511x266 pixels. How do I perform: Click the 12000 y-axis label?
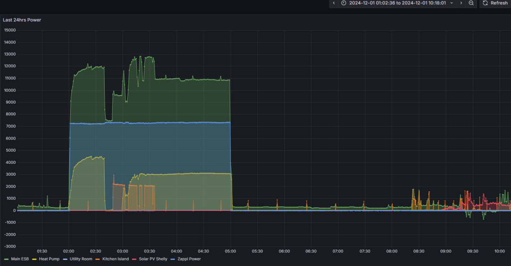click(x=10, y=66)
